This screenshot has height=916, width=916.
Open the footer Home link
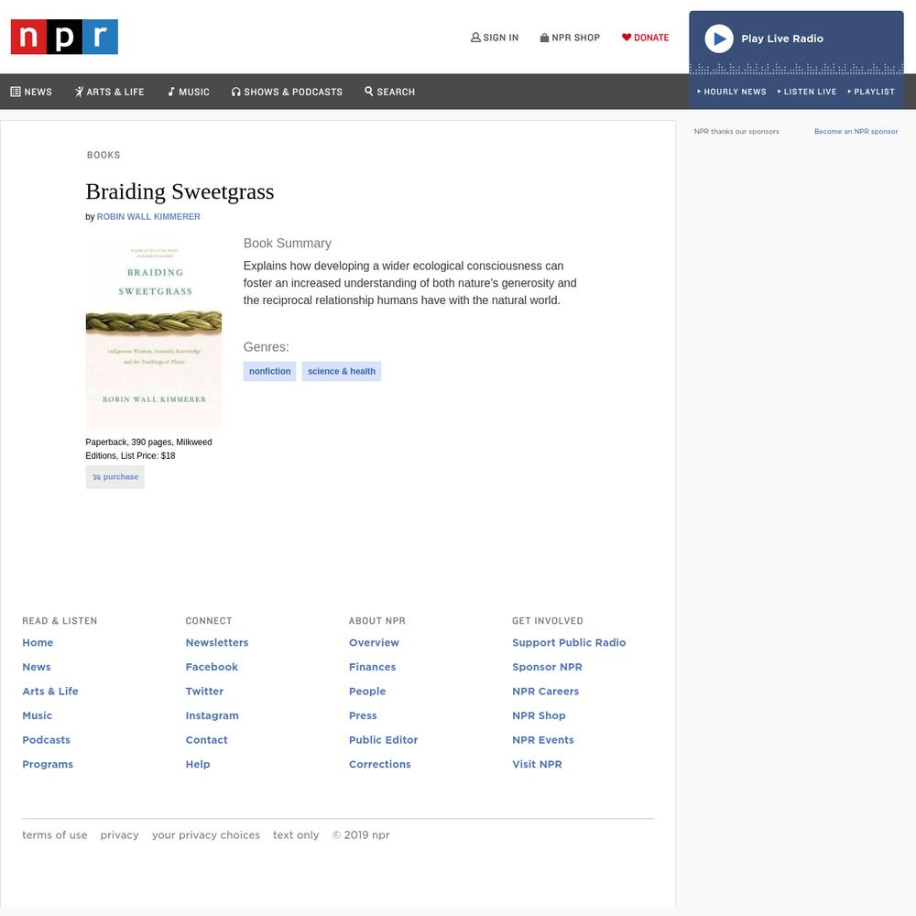coord(38,643)
